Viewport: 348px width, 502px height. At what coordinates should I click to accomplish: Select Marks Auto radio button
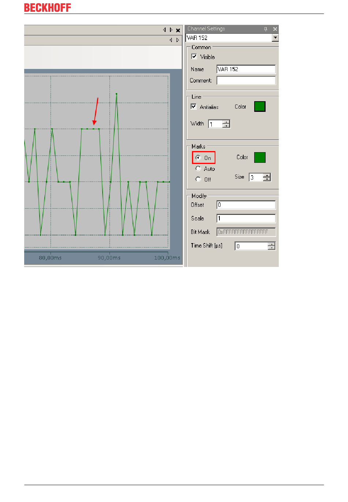coord(198,168)
